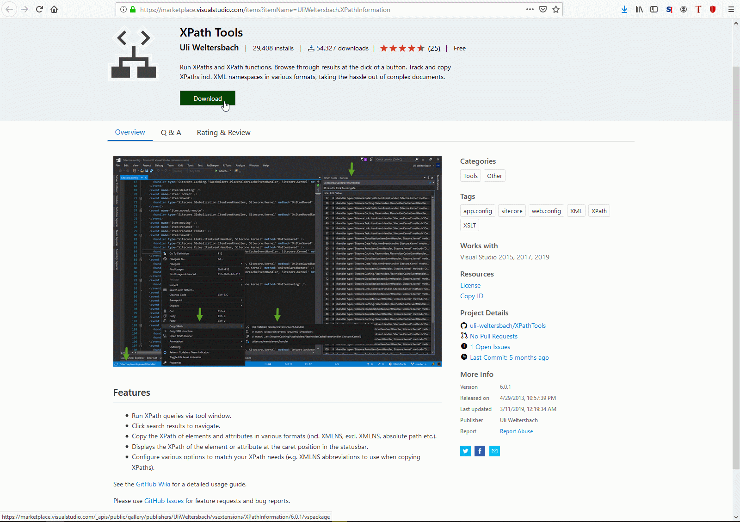Download the XPath Tools extension
740x522 pixels.
coord(208,98)
